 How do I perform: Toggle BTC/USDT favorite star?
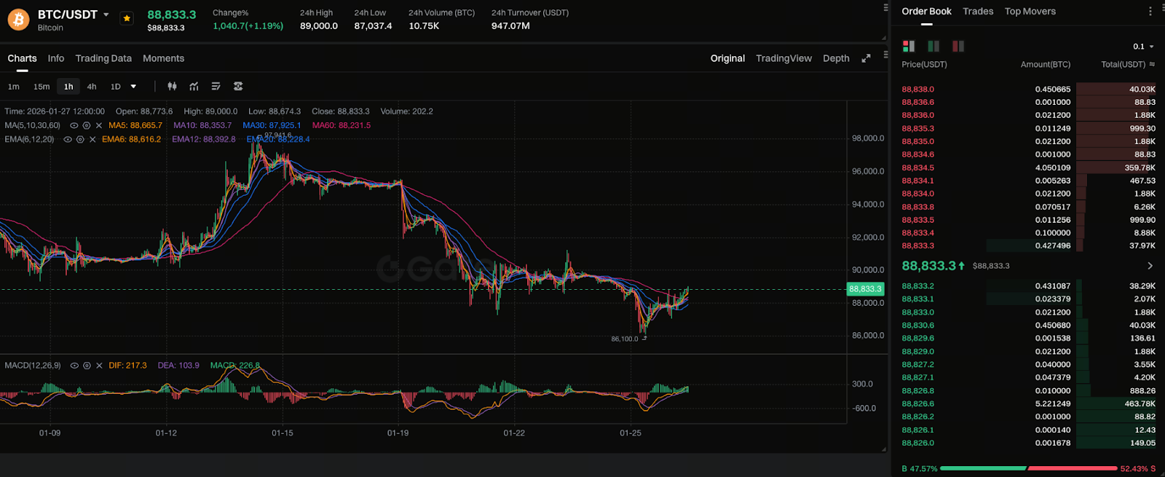[127, 19]
